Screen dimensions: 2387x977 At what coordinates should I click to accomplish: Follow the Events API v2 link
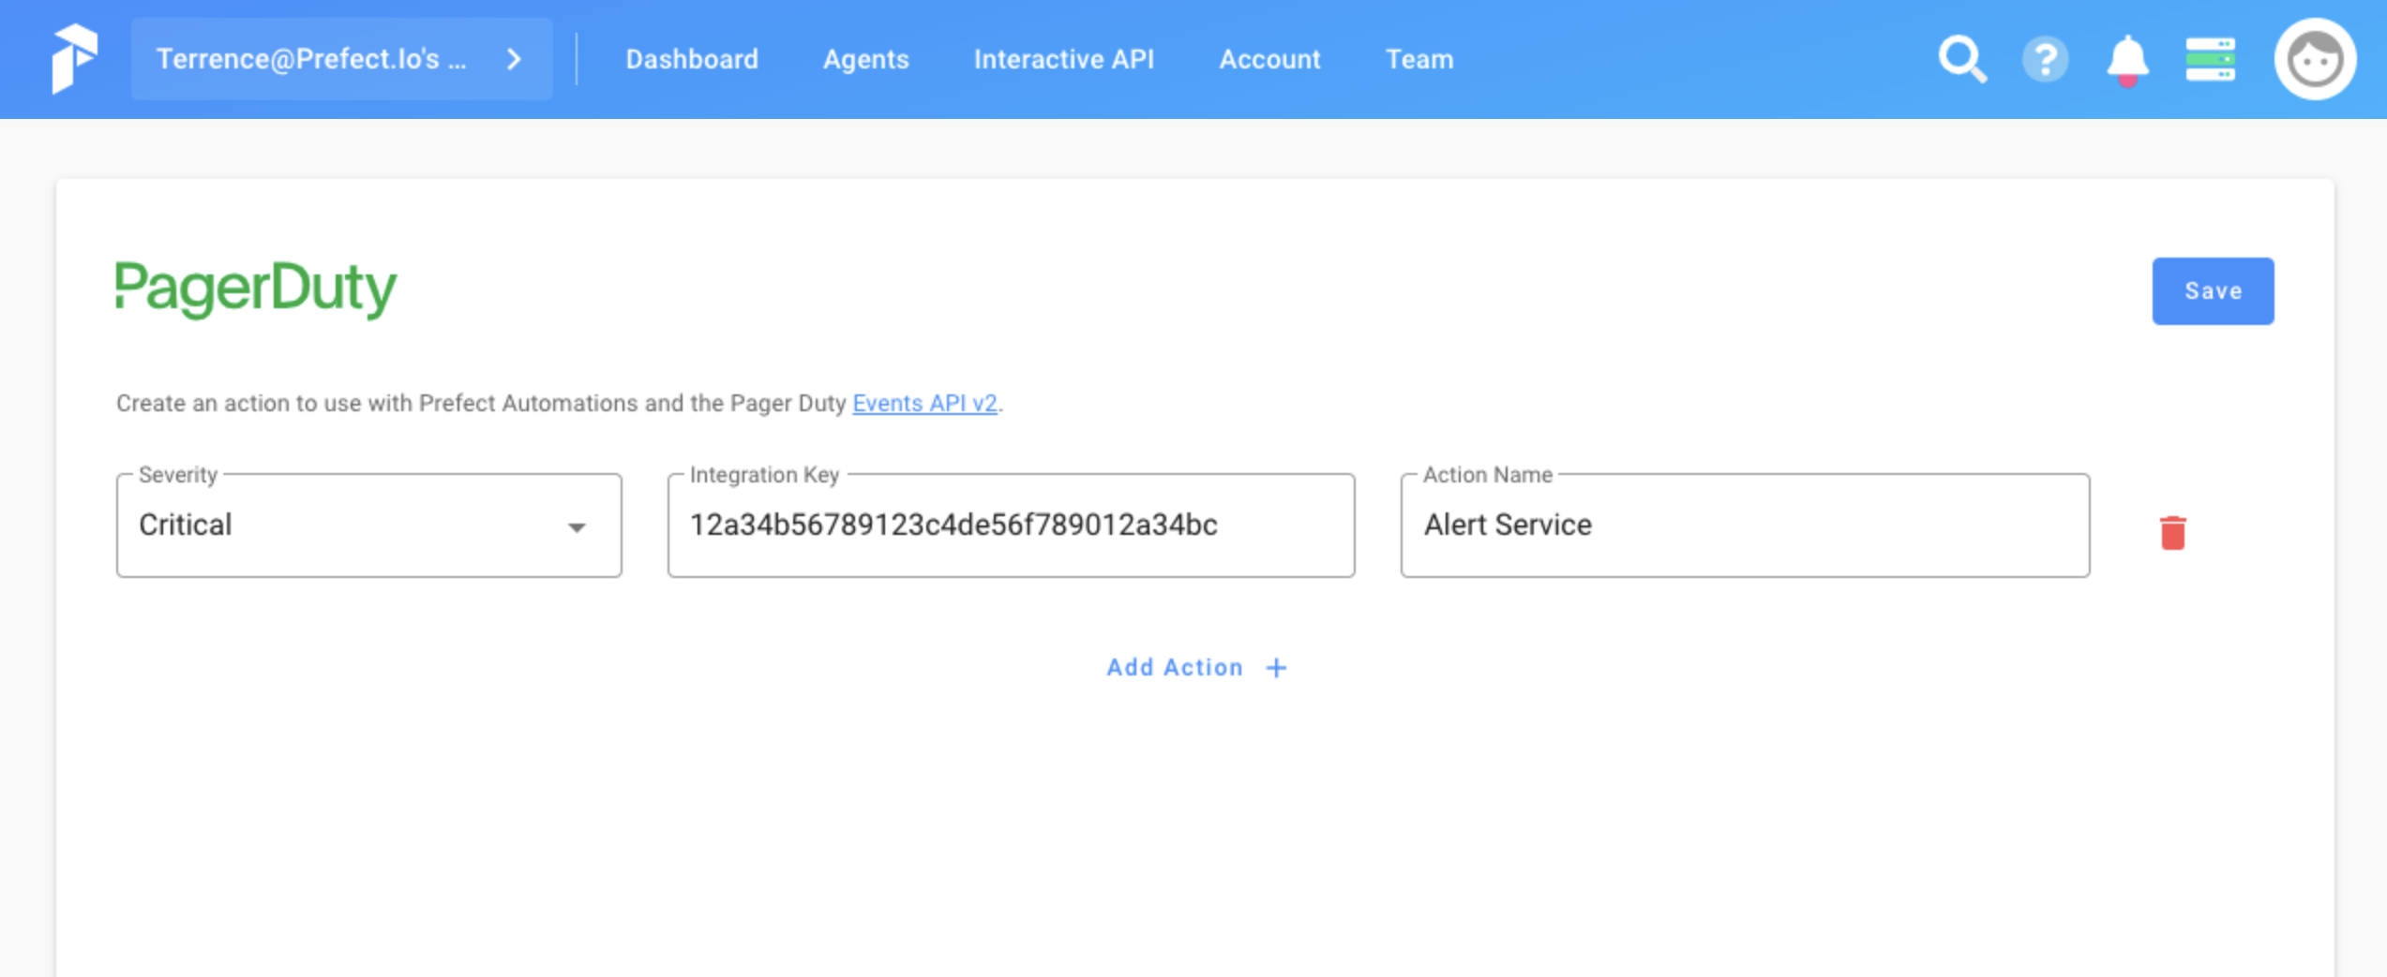click(x=924, y=403)
